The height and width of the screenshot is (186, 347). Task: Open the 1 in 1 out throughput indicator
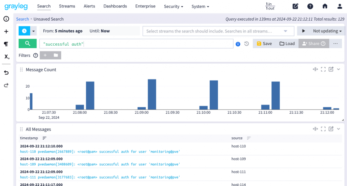(270, 6)
